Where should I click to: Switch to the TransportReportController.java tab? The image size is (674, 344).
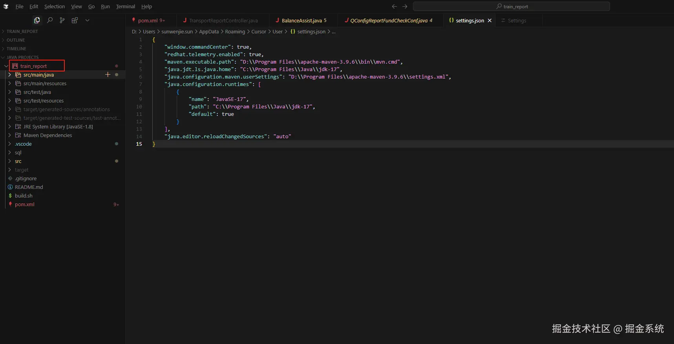[223, 20]
